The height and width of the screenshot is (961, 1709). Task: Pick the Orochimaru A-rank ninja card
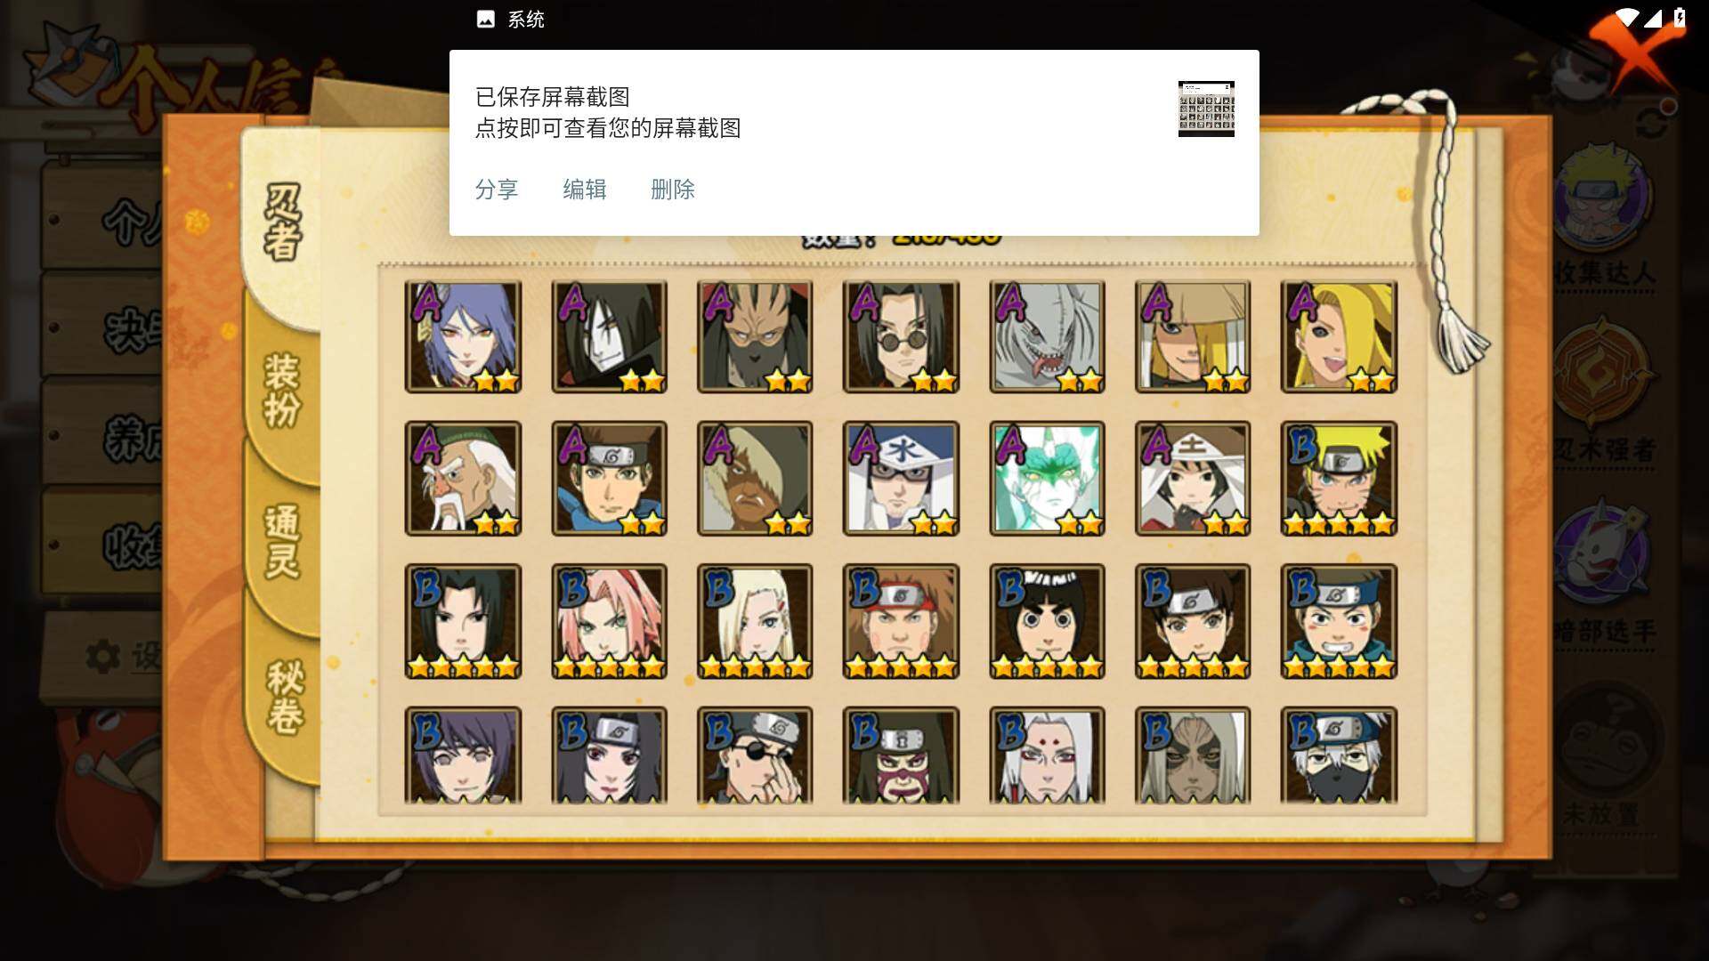[609, 336]
